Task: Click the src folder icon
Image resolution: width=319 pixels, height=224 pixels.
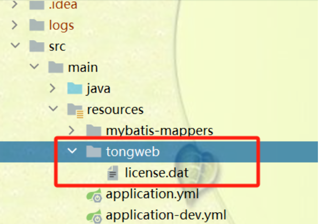Action: pyautogui.click(x=37, y=46)
